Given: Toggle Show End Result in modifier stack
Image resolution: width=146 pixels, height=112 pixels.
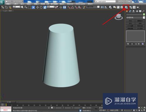Looking at the screenshot, I should (x=132, y=44).
